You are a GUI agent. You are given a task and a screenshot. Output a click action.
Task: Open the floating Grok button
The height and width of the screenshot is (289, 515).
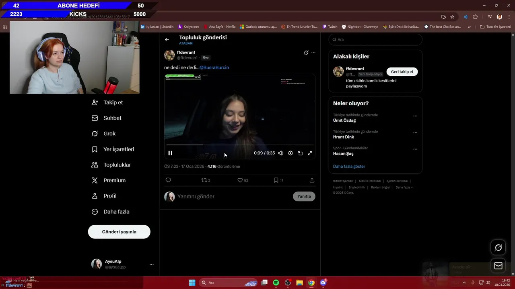(498, 248)
